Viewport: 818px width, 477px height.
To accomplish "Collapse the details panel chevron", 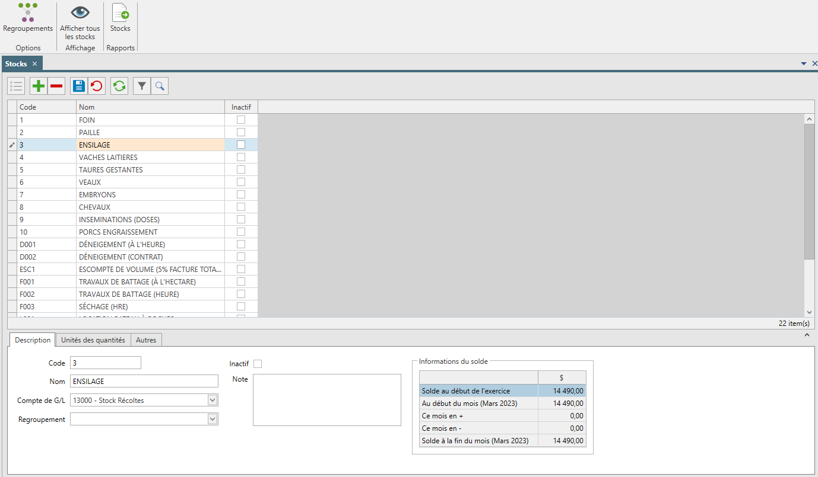I will pyautogui.click(x=807, y=335).
